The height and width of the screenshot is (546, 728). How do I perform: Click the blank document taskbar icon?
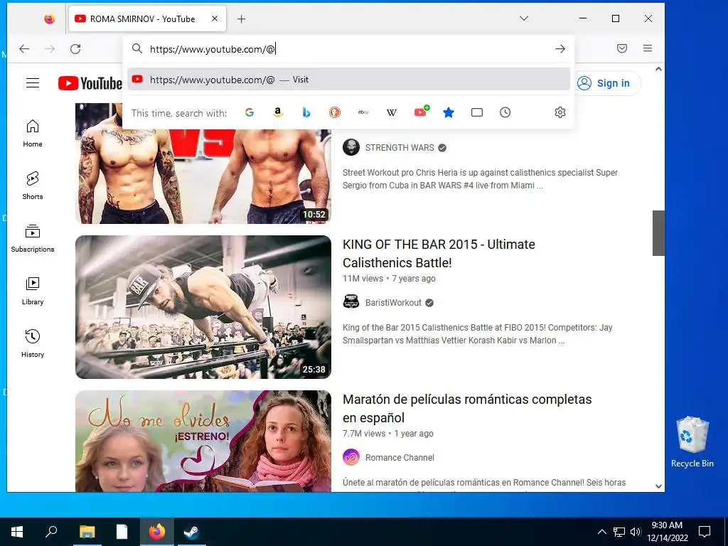coord(122,532)
